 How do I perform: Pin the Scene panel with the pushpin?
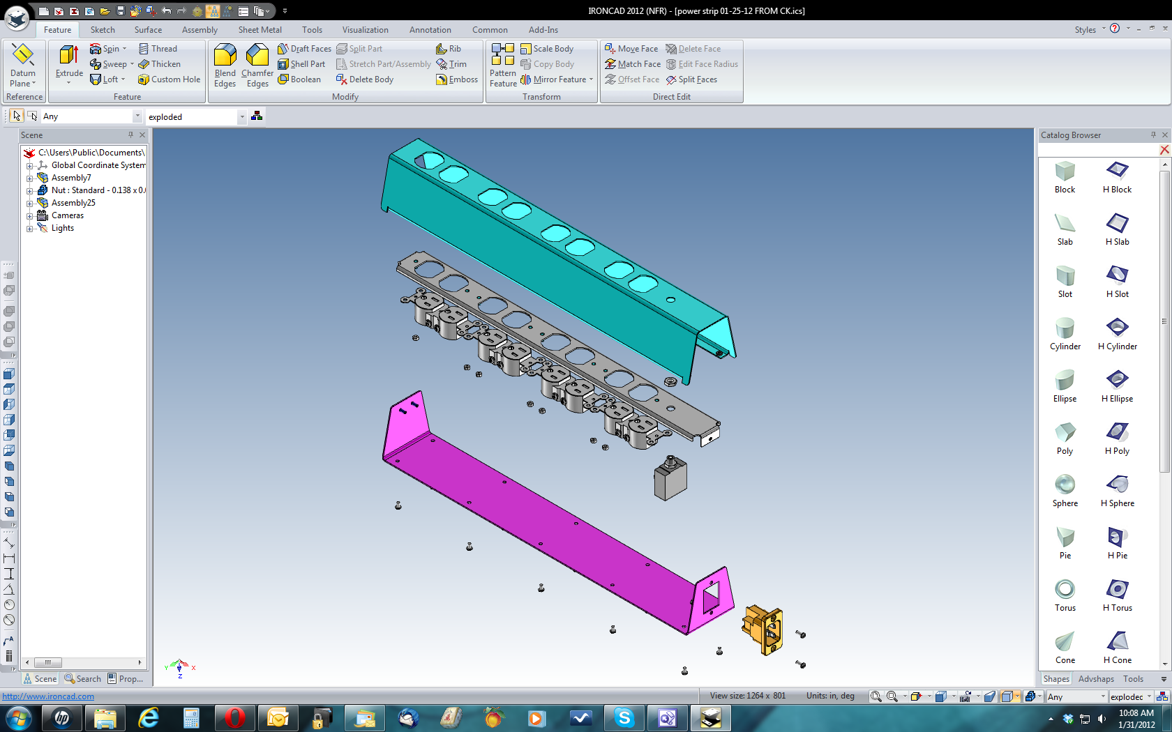tap(130, 135)
